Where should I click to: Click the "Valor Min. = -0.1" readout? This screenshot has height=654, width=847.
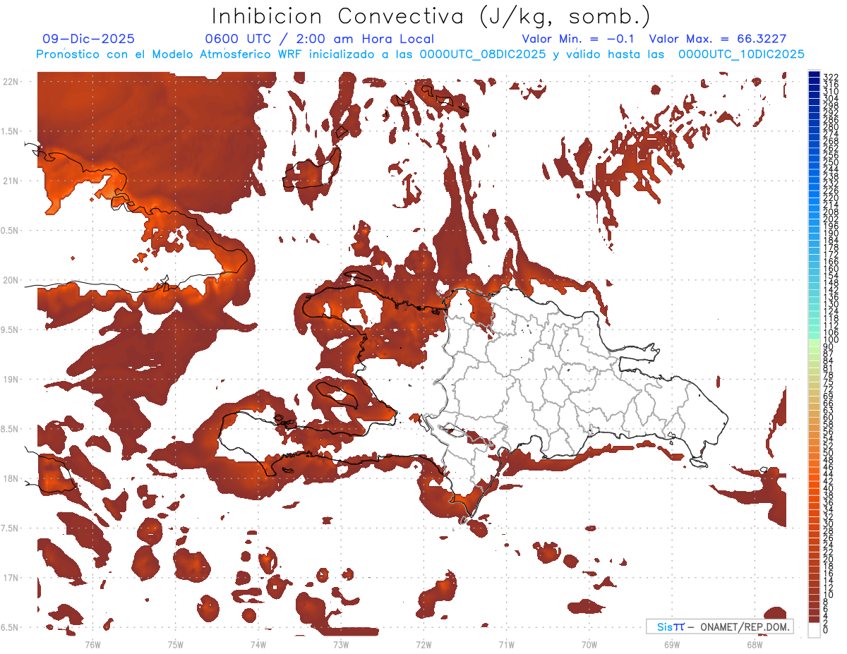click(x=579, y=40)
